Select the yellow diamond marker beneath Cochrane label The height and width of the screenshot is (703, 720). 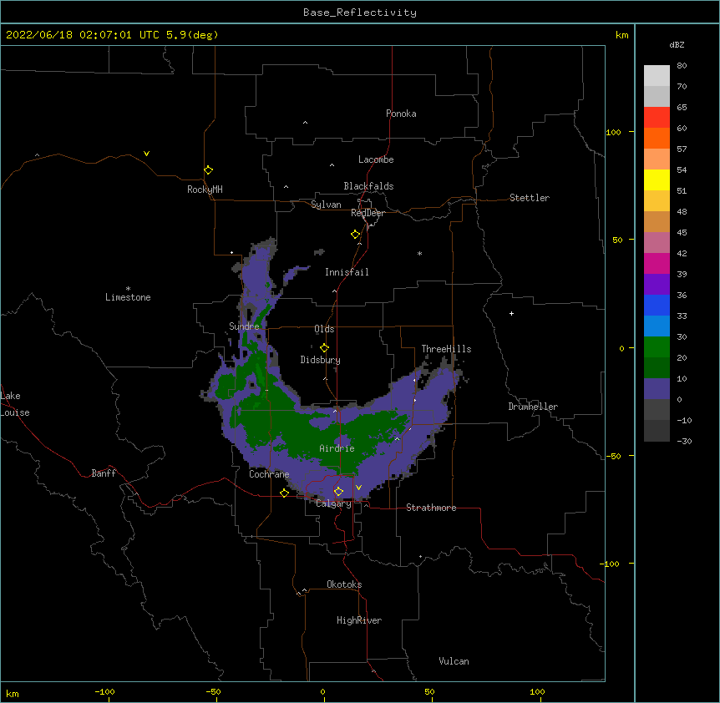click(x=284, y=493)
